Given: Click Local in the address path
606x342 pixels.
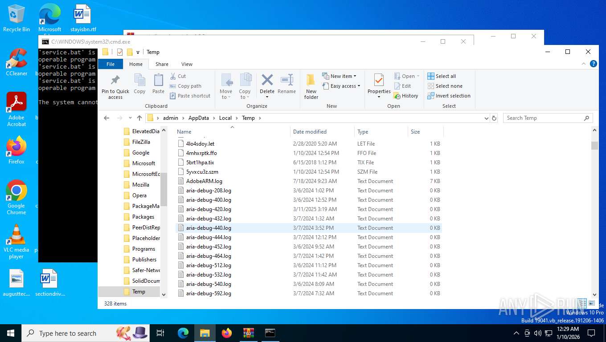Looking at the screenshot, I should [225, 118].
